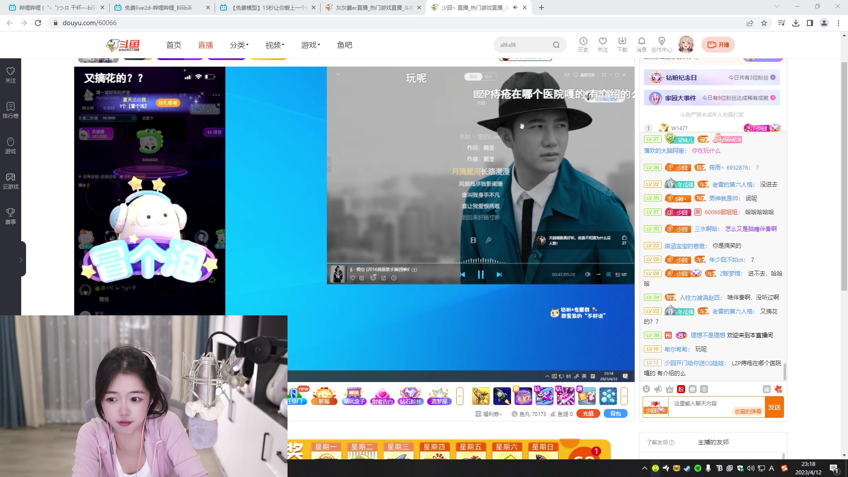
Task: Click the red star effects icon in chat
Action: pos(778,389)
